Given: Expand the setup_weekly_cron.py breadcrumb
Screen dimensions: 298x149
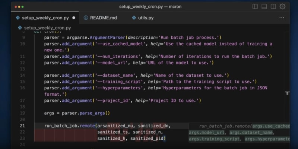Looking at the screenshot, I should [47, 28].
